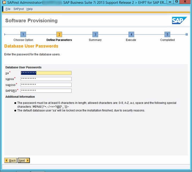192x172 pixels.
Task: Click the 'Software Provisioning' title
Action: click(x=31, y=21)
